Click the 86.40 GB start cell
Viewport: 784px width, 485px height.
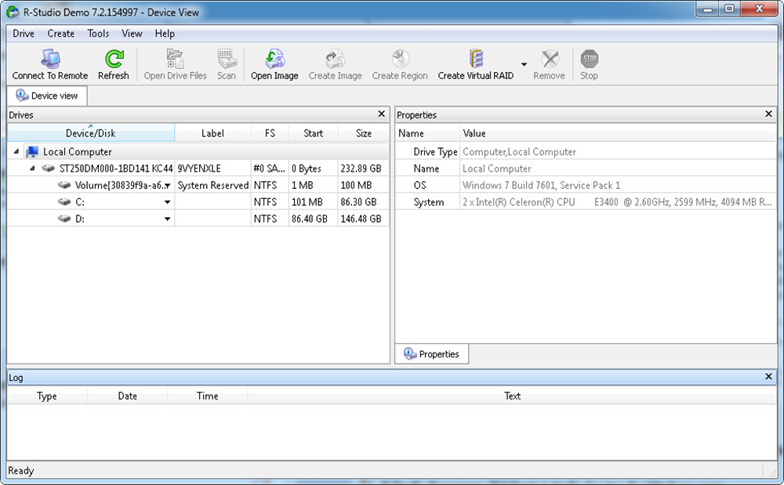(x=314, y=219)
